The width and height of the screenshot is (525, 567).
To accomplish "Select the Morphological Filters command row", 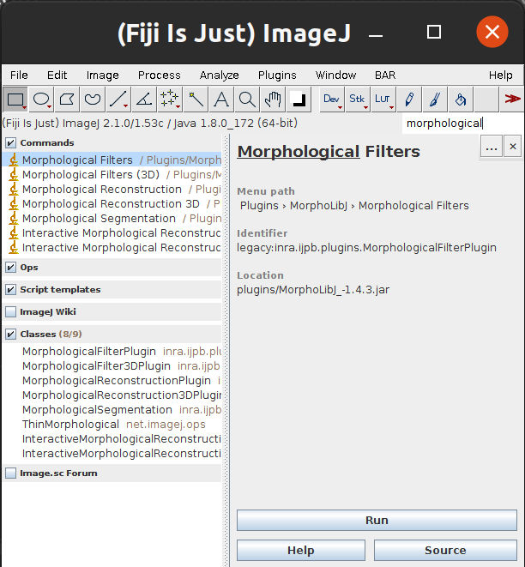I will (112, 160).
